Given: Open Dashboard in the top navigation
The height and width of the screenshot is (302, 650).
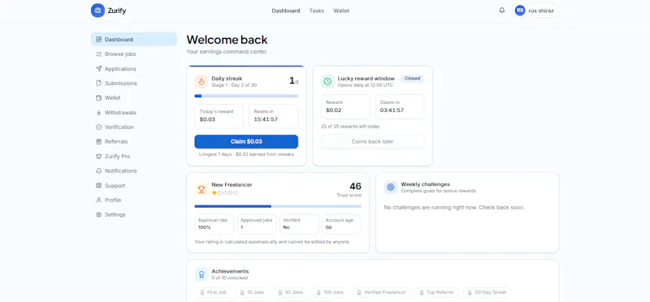Looking at the screenshot, I should (286, 11).
